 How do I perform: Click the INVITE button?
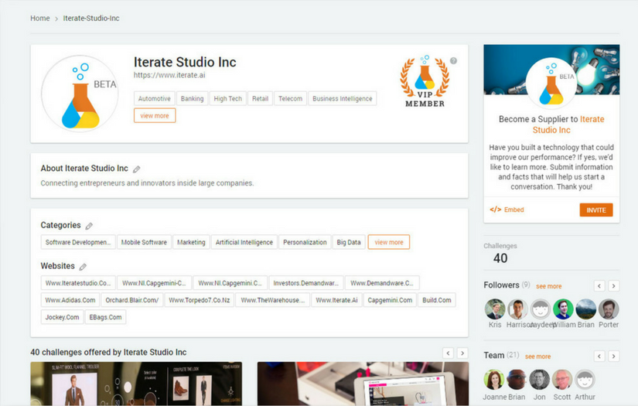point(596,210)
